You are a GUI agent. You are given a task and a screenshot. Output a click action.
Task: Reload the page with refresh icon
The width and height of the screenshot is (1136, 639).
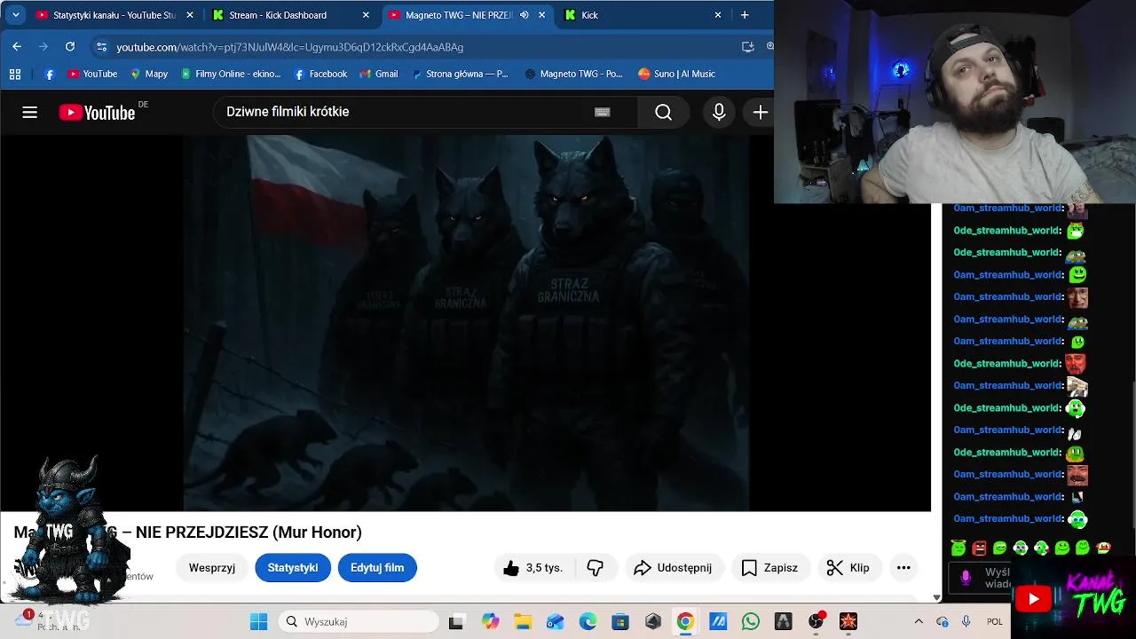[70, 47]
